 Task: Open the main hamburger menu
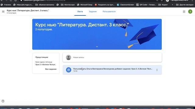tap(3, 12)
